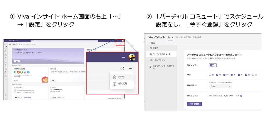Uncheck the 水 (Wednesday) checkbox
Image resolution: width=270 pixels, height=122 pixels.
(232, 75)
